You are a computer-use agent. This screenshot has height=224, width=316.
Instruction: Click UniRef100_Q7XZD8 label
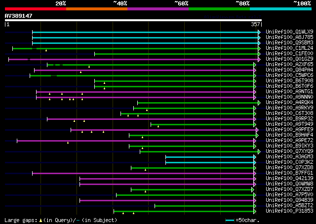[x=289, y=168]
